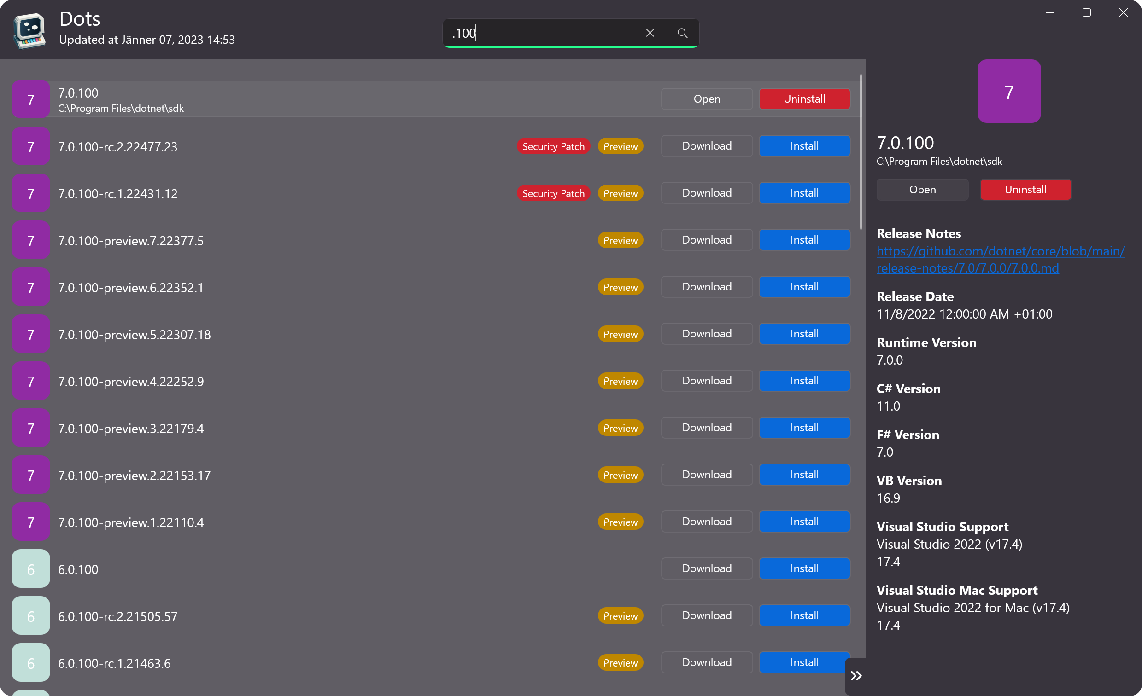Image resolution: width=1142 pixels, height=696 pixels.
Task: Click the purple 7 icon for 7.0.100
Action: [x=30, y=99]
